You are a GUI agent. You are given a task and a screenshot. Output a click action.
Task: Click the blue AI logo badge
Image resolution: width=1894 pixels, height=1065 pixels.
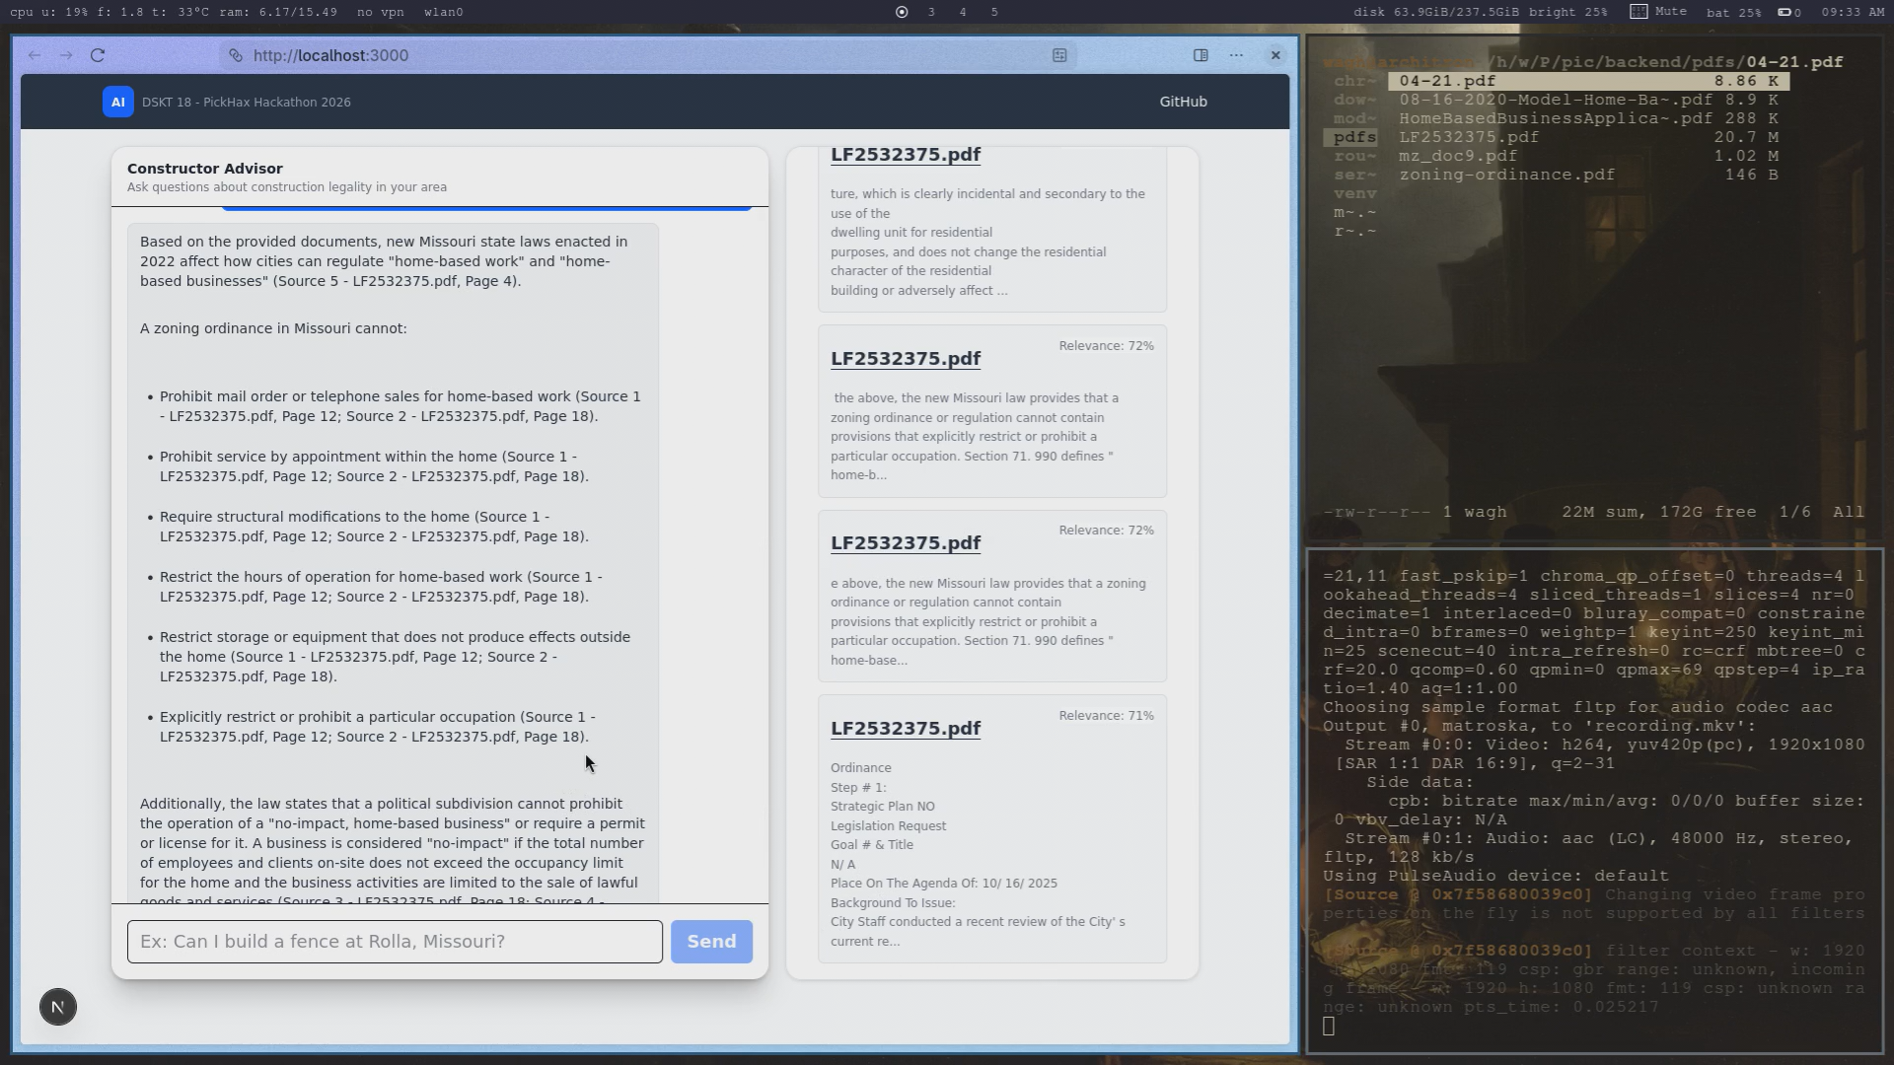tap(117, 102)
